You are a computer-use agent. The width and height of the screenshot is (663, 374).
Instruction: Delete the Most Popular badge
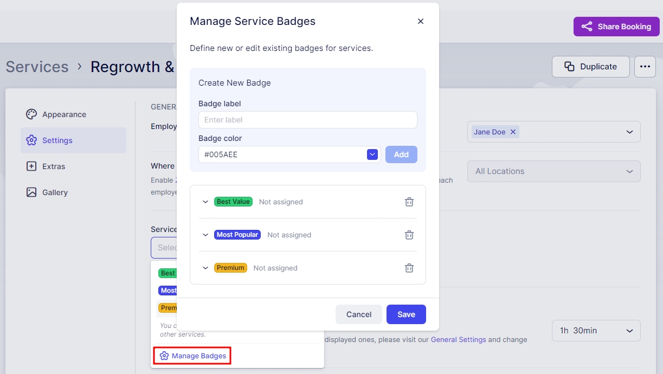coord(409,235)
